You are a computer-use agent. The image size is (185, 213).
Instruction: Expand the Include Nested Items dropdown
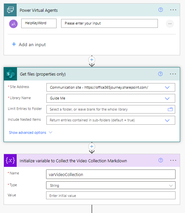click(x=167, y=120)
